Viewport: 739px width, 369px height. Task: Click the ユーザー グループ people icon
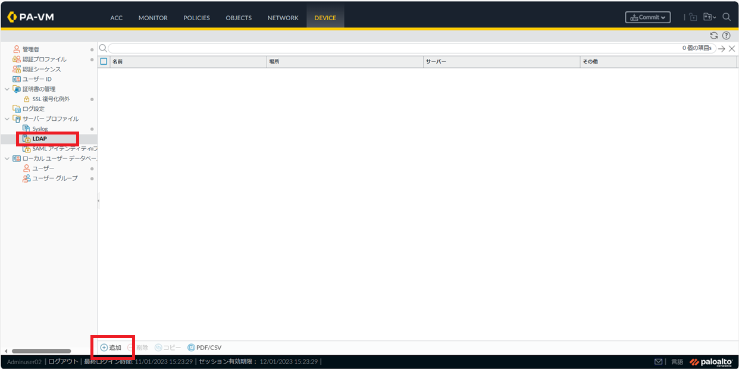tap(26, 178)
